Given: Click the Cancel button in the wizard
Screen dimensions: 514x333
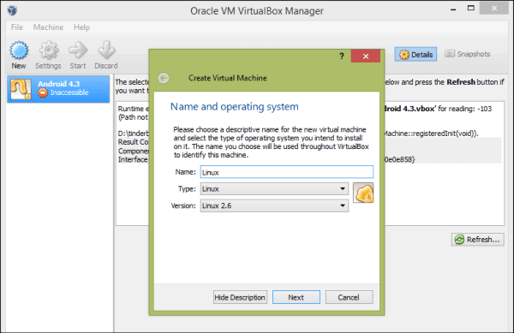Looking at the screenshot, I should coord(349,297).
